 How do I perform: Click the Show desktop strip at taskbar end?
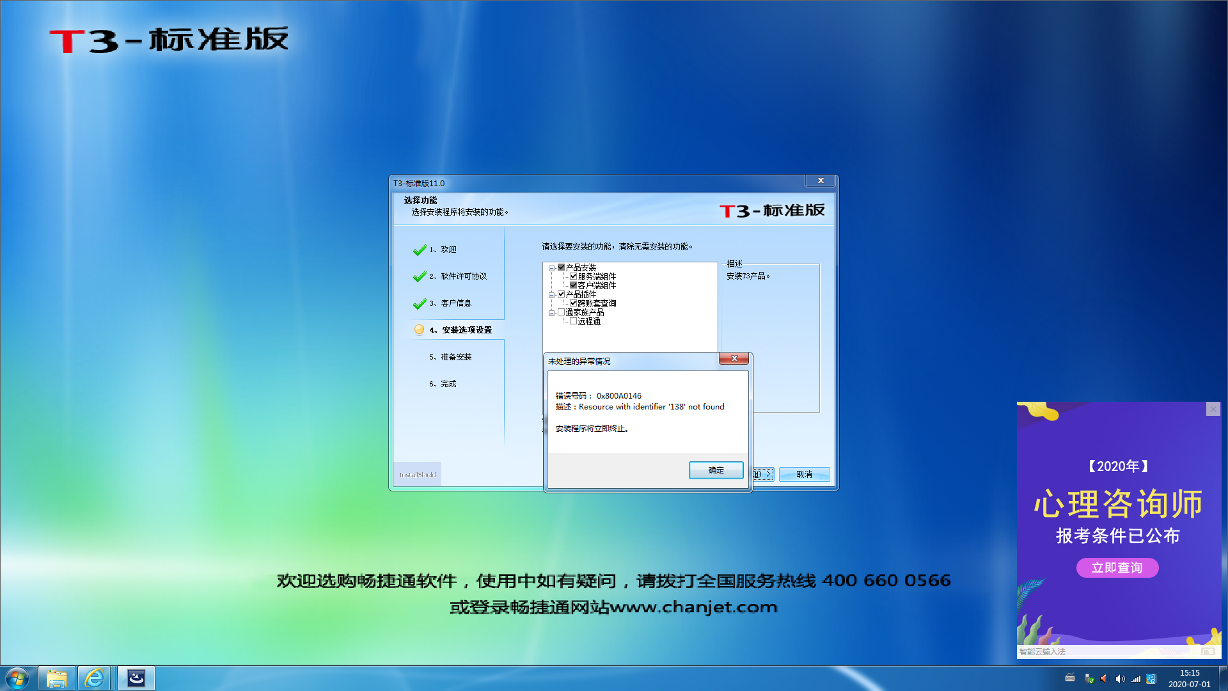(x=1223, y=678)
